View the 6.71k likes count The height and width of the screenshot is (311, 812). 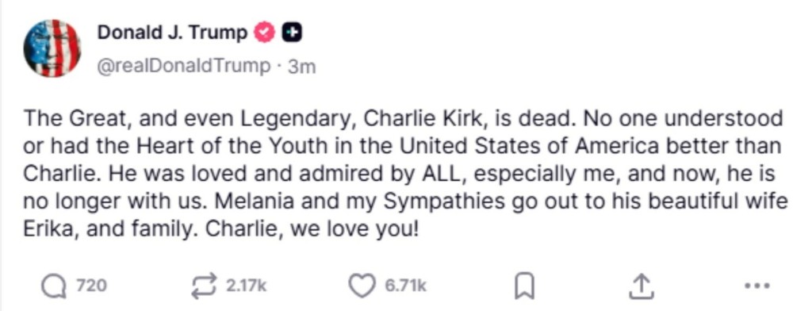[405, 286]
